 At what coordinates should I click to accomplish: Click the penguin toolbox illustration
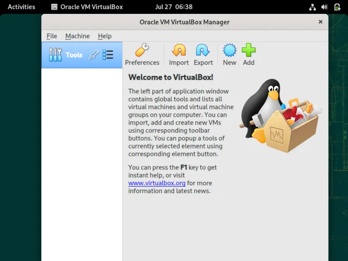click(x=281, y=116)
